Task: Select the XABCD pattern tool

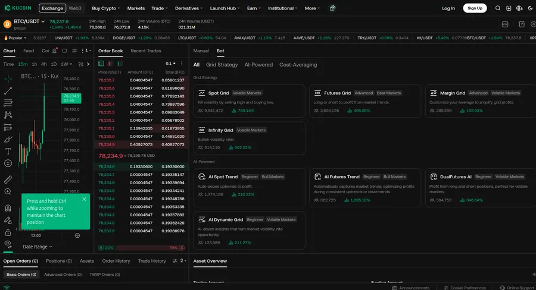Action: tap(8, 115)
